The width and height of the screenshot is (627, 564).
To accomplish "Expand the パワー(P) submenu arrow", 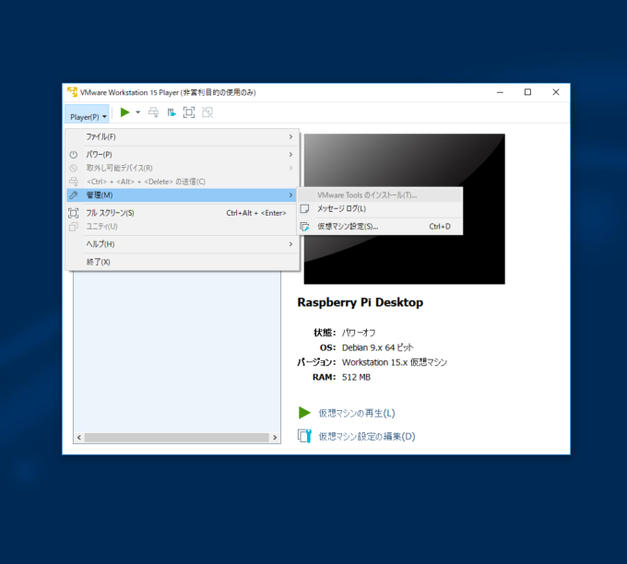I will point(290,154).
